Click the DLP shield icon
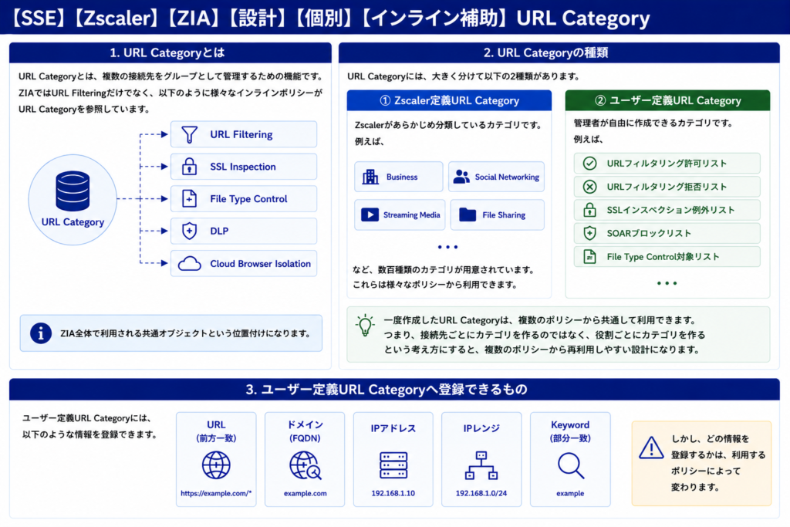The image size is (790, 527). click(x=190, y=231)
